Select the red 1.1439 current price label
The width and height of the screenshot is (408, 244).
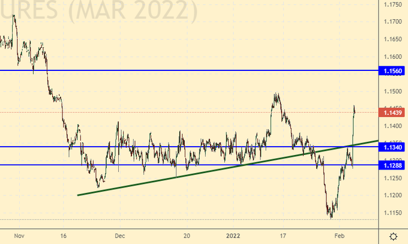[x=392, y=112]
